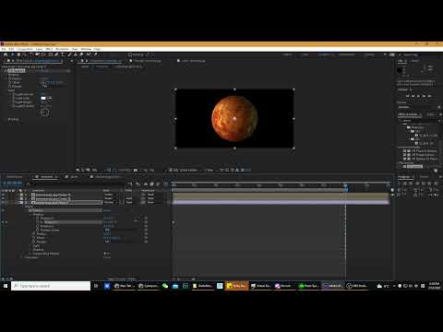The width and height of the screenshot is (443, 332).
Task: Select the Learn workspace
Action: 305,54
